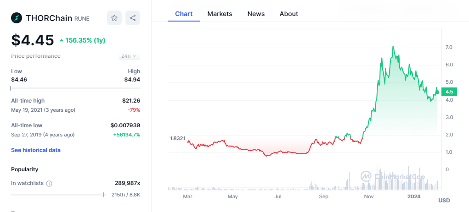Open the share button next to RUNE

pos(133,18)
